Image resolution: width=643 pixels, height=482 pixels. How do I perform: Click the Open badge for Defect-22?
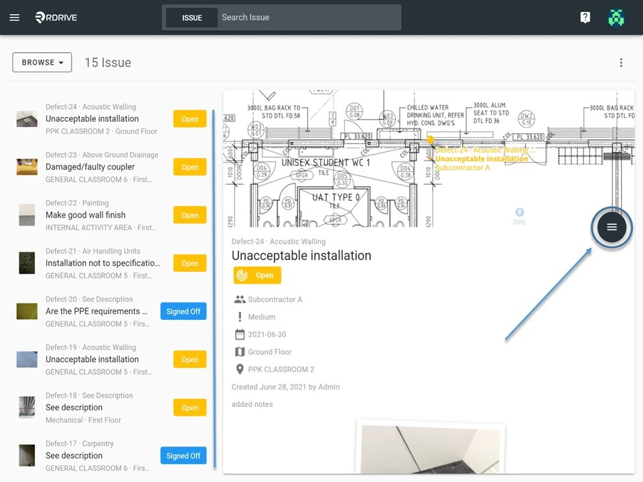[190, 215]
